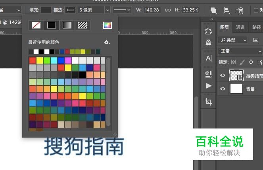Select the 背景 layer thumbnail
This screenshot has width=263, height=170.
pyautogui.click(x=236, y=89)
